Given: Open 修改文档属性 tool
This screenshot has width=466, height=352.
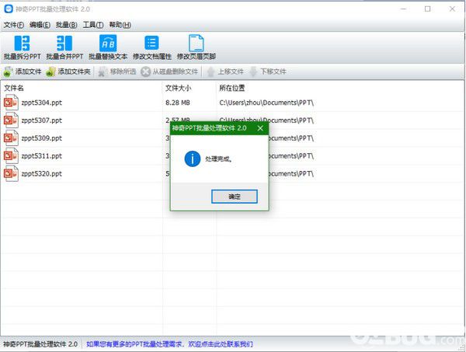Looking at the screenshot, I should [152, 47].
